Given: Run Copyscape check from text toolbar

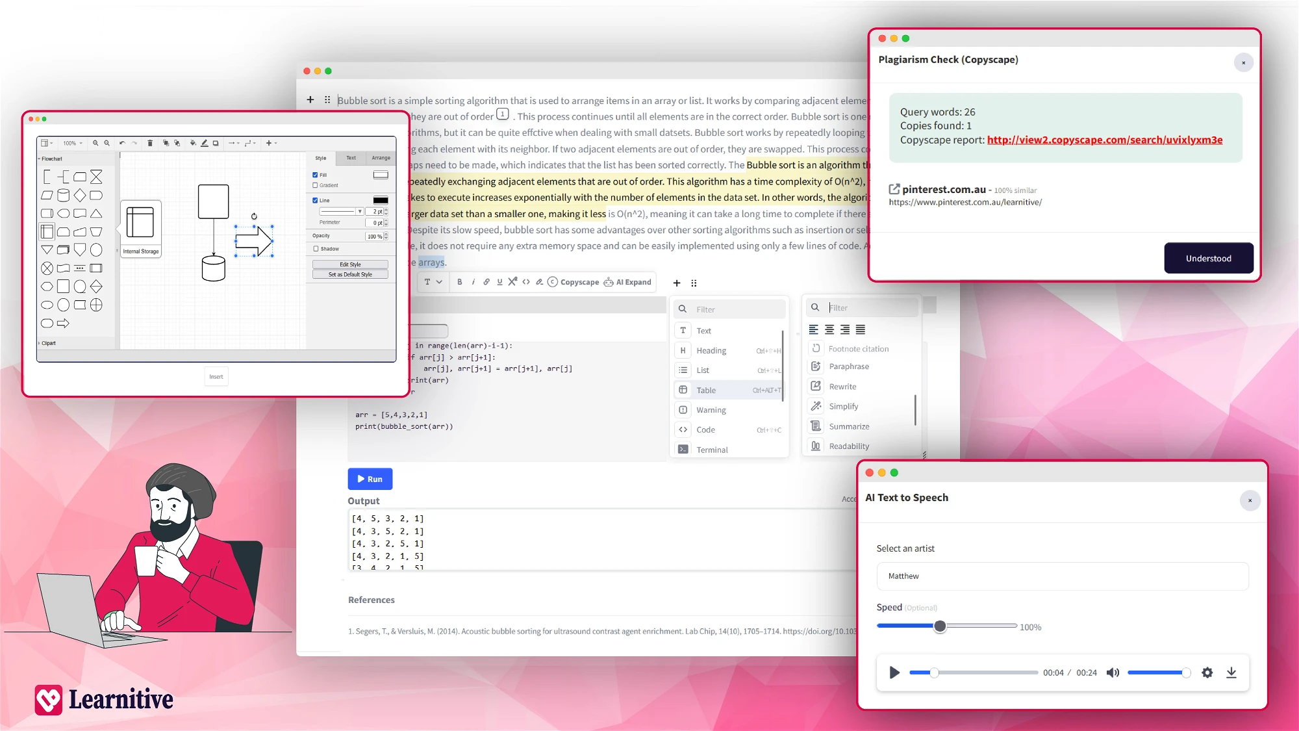Looking at the screenshot, I should (x=574, y=282).
